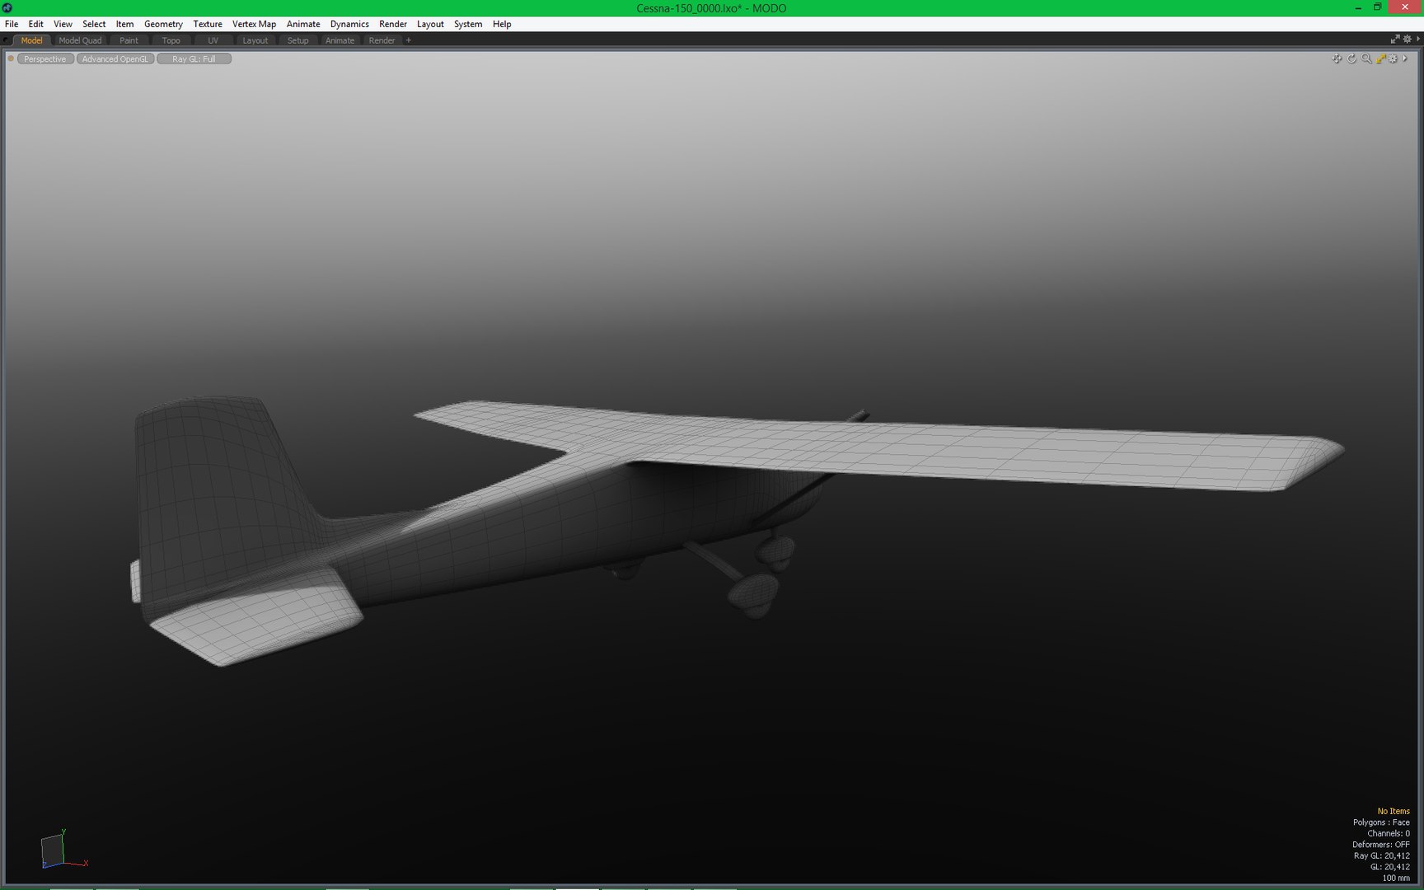
Task: Open the Perspective view type dropdown
Action: click(x=45, y=59)
